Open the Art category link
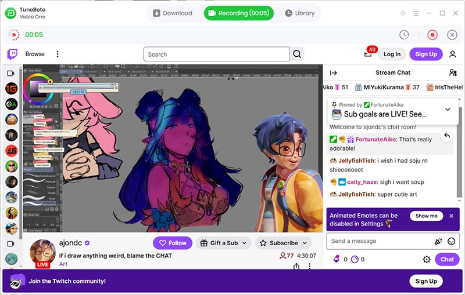465x295 pixels. click(63, 264)
